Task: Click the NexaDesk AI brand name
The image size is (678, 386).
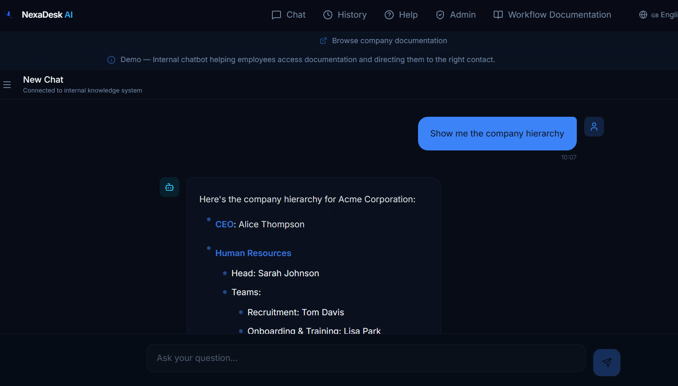Action: [47, 15]
